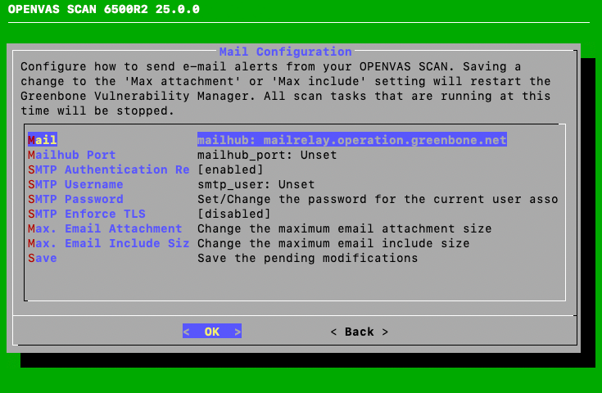Screen dimensions: 602x393
Task: Open the Max. Email Attachment option
Action: point(105,228)
